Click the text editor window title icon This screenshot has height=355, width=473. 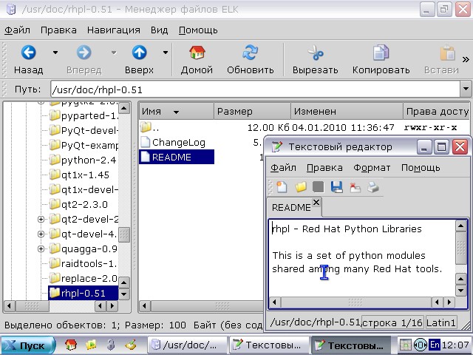tap(276, 146)
